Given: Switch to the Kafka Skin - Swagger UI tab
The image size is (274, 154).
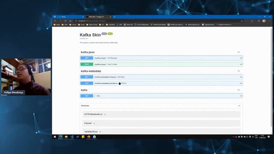Looking at the screenshot, I should point(98,17).
